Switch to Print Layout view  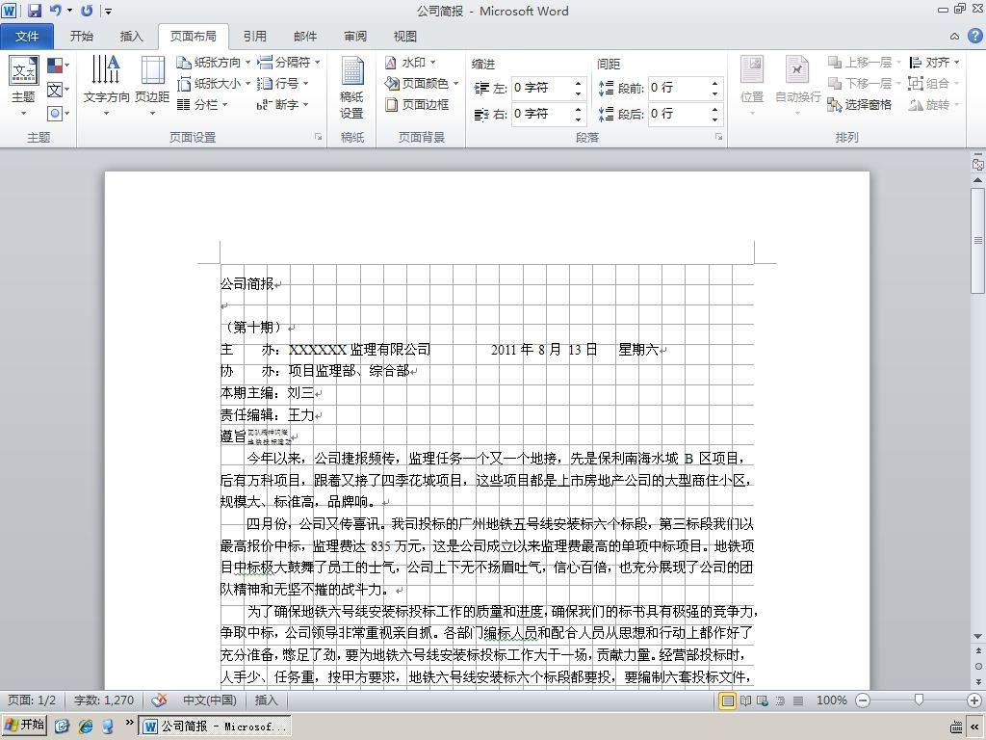tap(728, 700)
